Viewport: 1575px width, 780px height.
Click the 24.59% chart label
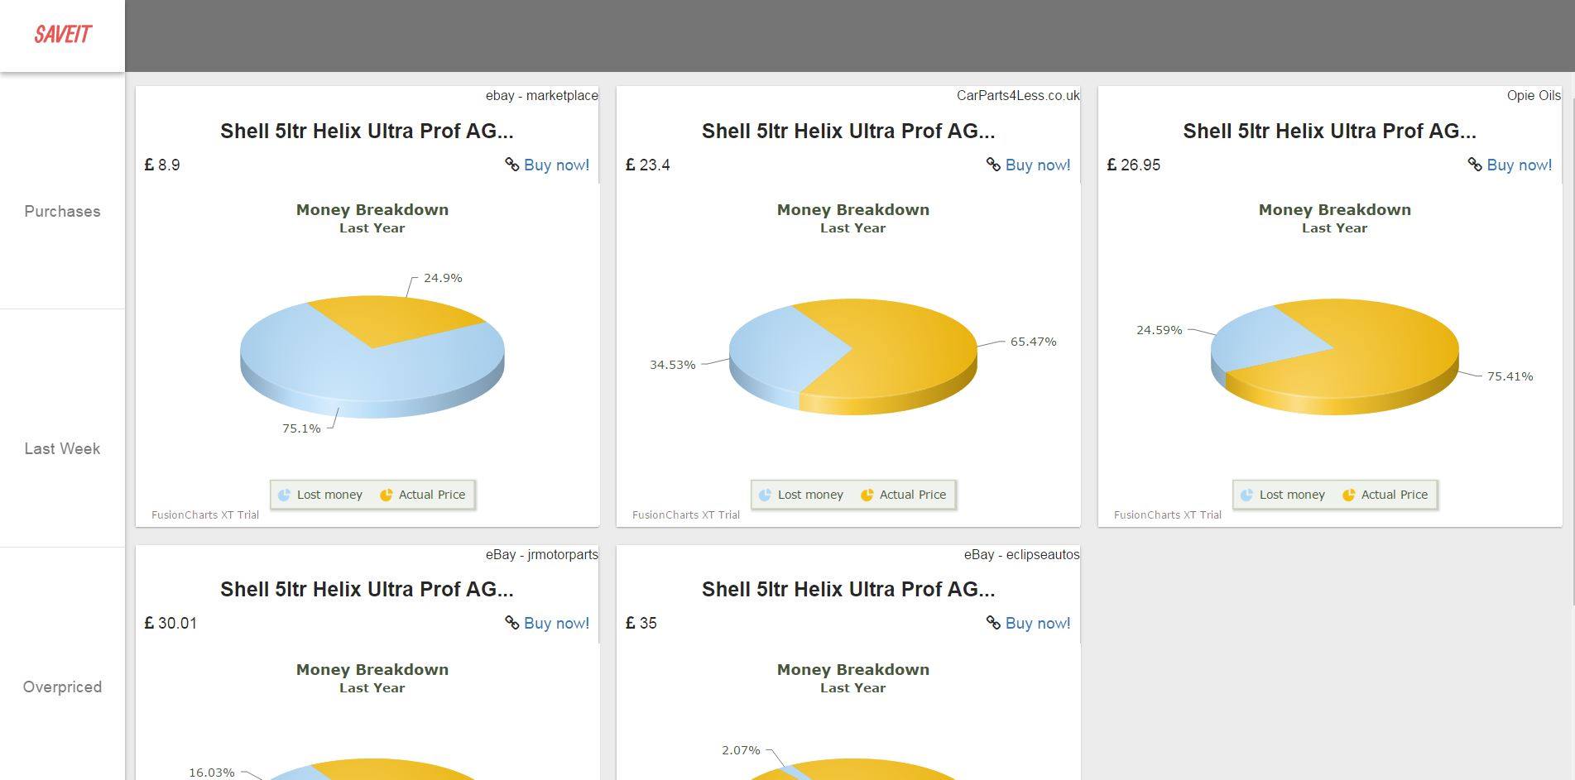(1159, 330)
